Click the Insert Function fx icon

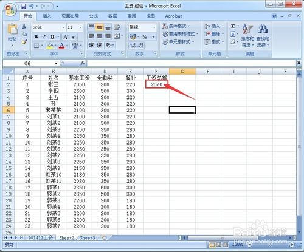[83, 63]
